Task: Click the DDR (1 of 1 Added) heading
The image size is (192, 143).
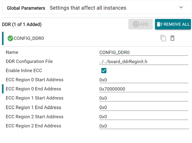Action: 22,24
